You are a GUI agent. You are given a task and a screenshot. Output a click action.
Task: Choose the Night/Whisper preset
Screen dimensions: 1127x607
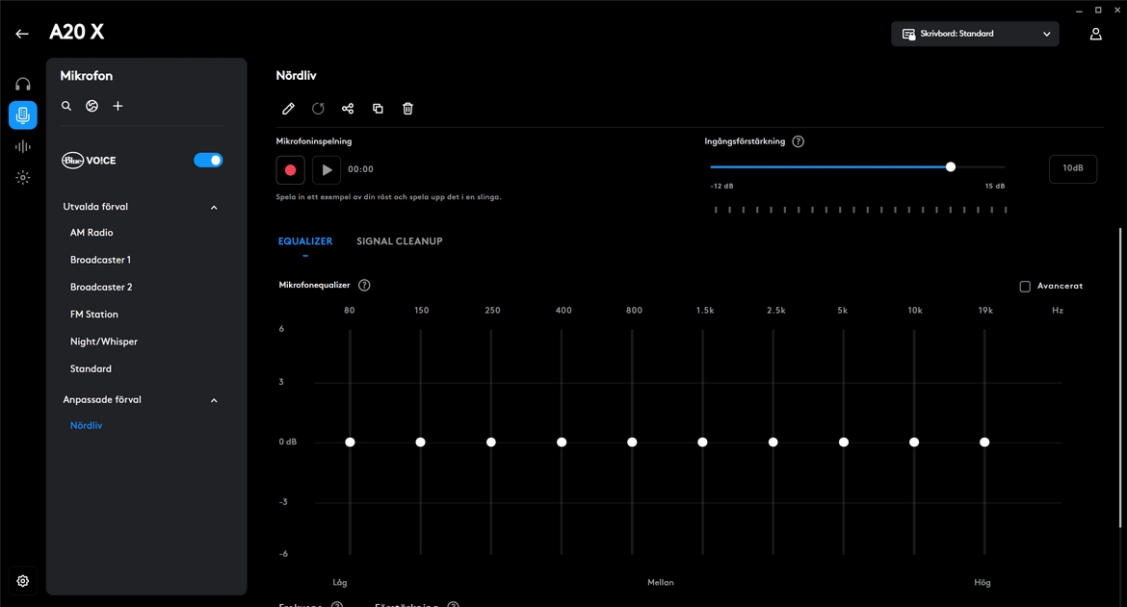coord(104,341)
